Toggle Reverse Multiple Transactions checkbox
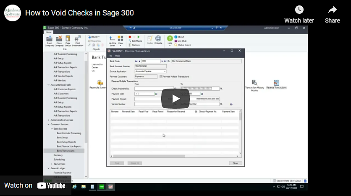Screen dimensions: 351x196 pyautogui.click(x=161, y=76)
